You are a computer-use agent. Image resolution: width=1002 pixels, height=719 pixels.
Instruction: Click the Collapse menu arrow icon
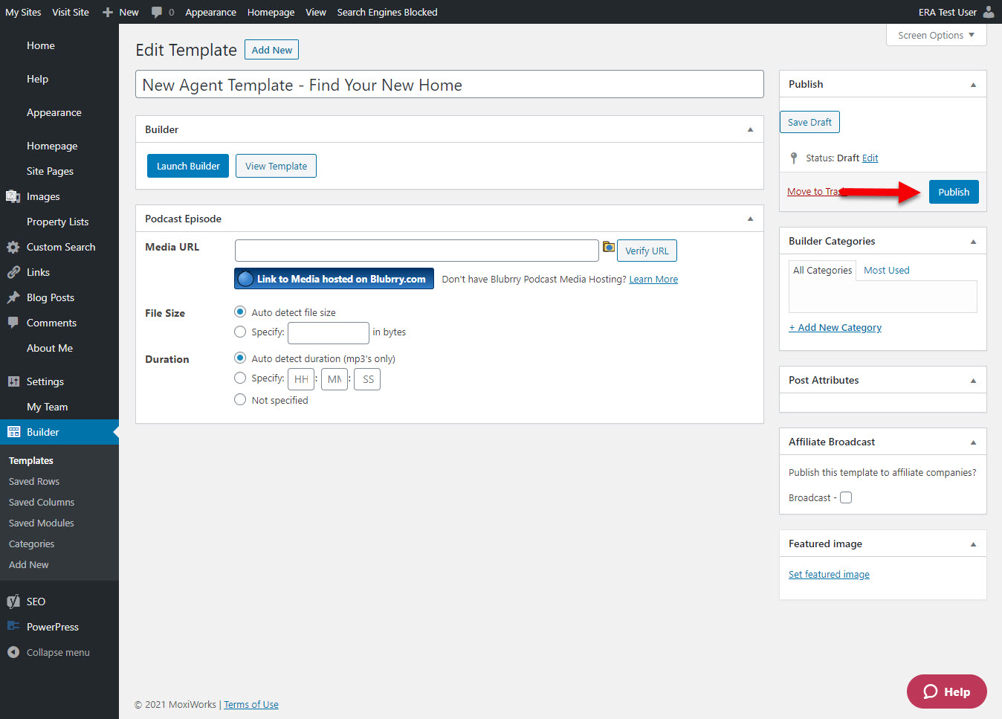pos(13,652)
